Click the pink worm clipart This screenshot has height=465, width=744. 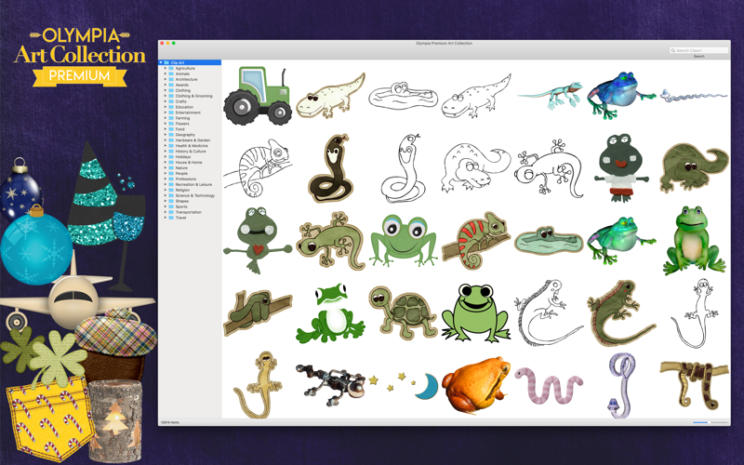[x=549, y=385]
